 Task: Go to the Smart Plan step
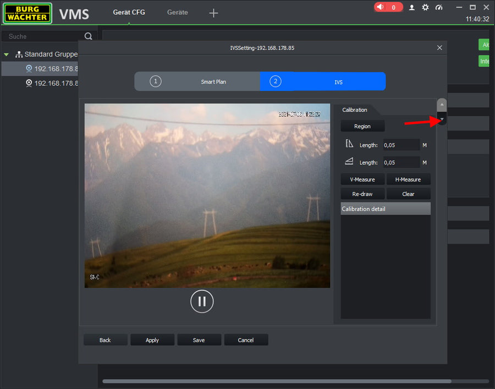(197, 81)
